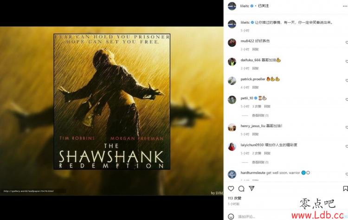348x220 pixels.
Task: Reply to mu8422's comment
Action: click(x=255, y=49)
